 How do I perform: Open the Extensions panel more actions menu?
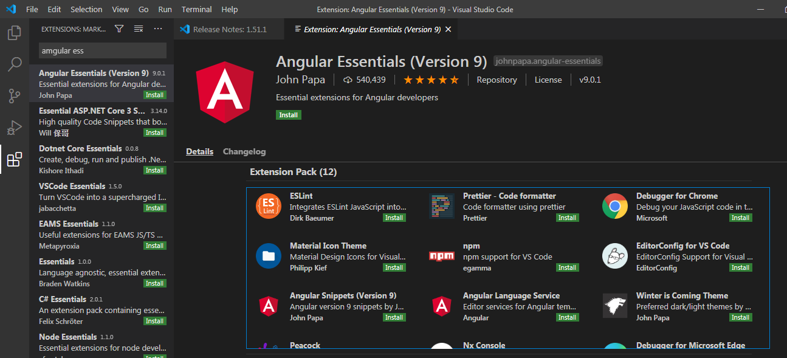tap(158, 28)
